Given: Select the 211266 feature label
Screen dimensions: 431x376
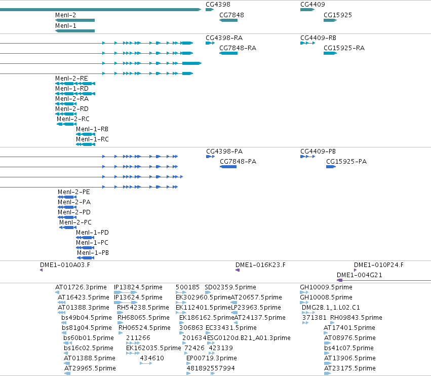Looking at the screenshot, I should (138, 339).
